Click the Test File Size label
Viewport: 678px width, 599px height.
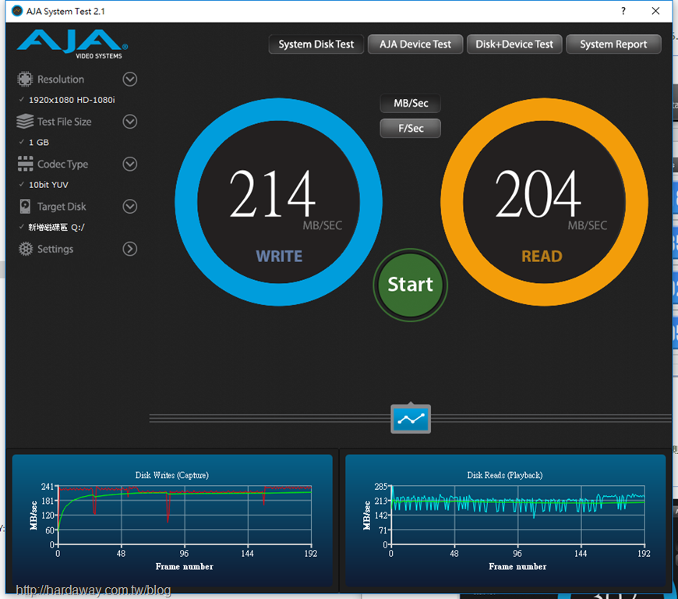click(x=65, y=122)
